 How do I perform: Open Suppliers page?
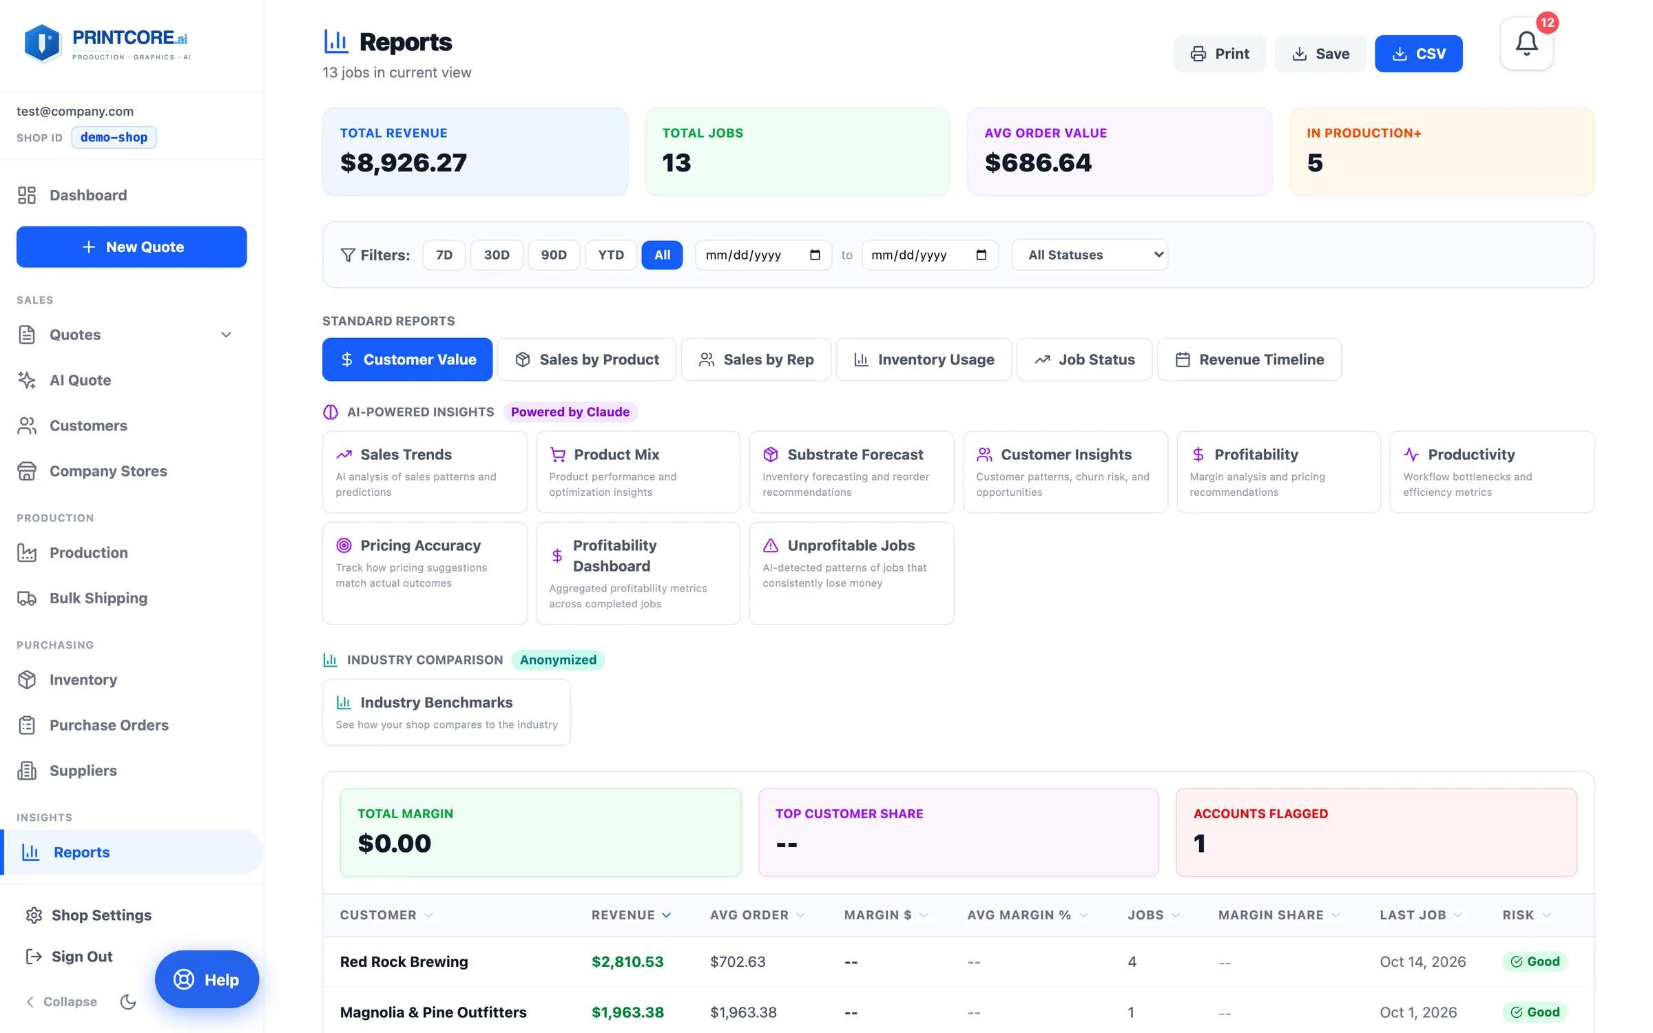tap(131, 771)
